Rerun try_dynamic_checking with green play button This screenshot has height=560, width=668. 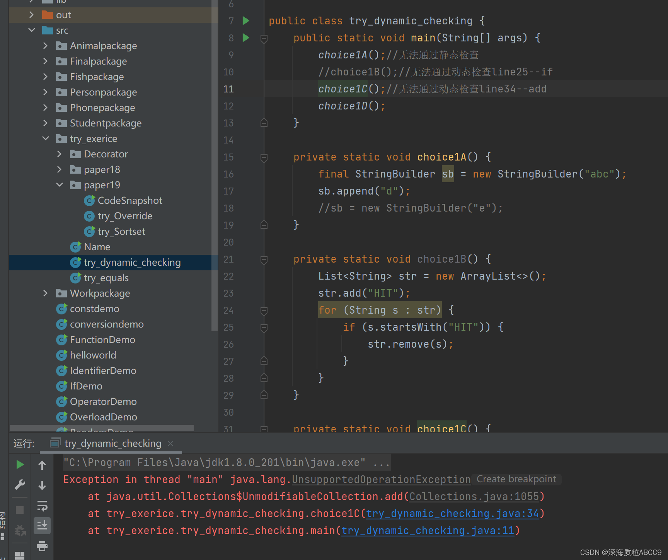[20, 464]
